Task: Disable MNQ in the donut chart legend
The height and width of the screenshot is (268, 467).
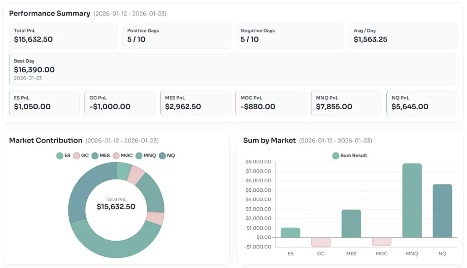Action: tap(145, 156)
